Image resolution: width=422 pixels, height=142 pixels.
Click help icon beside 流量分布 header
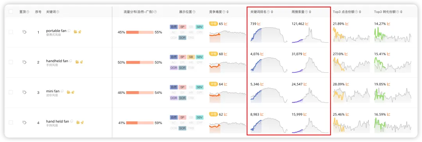pyautogui.click(x=155, y=12)
